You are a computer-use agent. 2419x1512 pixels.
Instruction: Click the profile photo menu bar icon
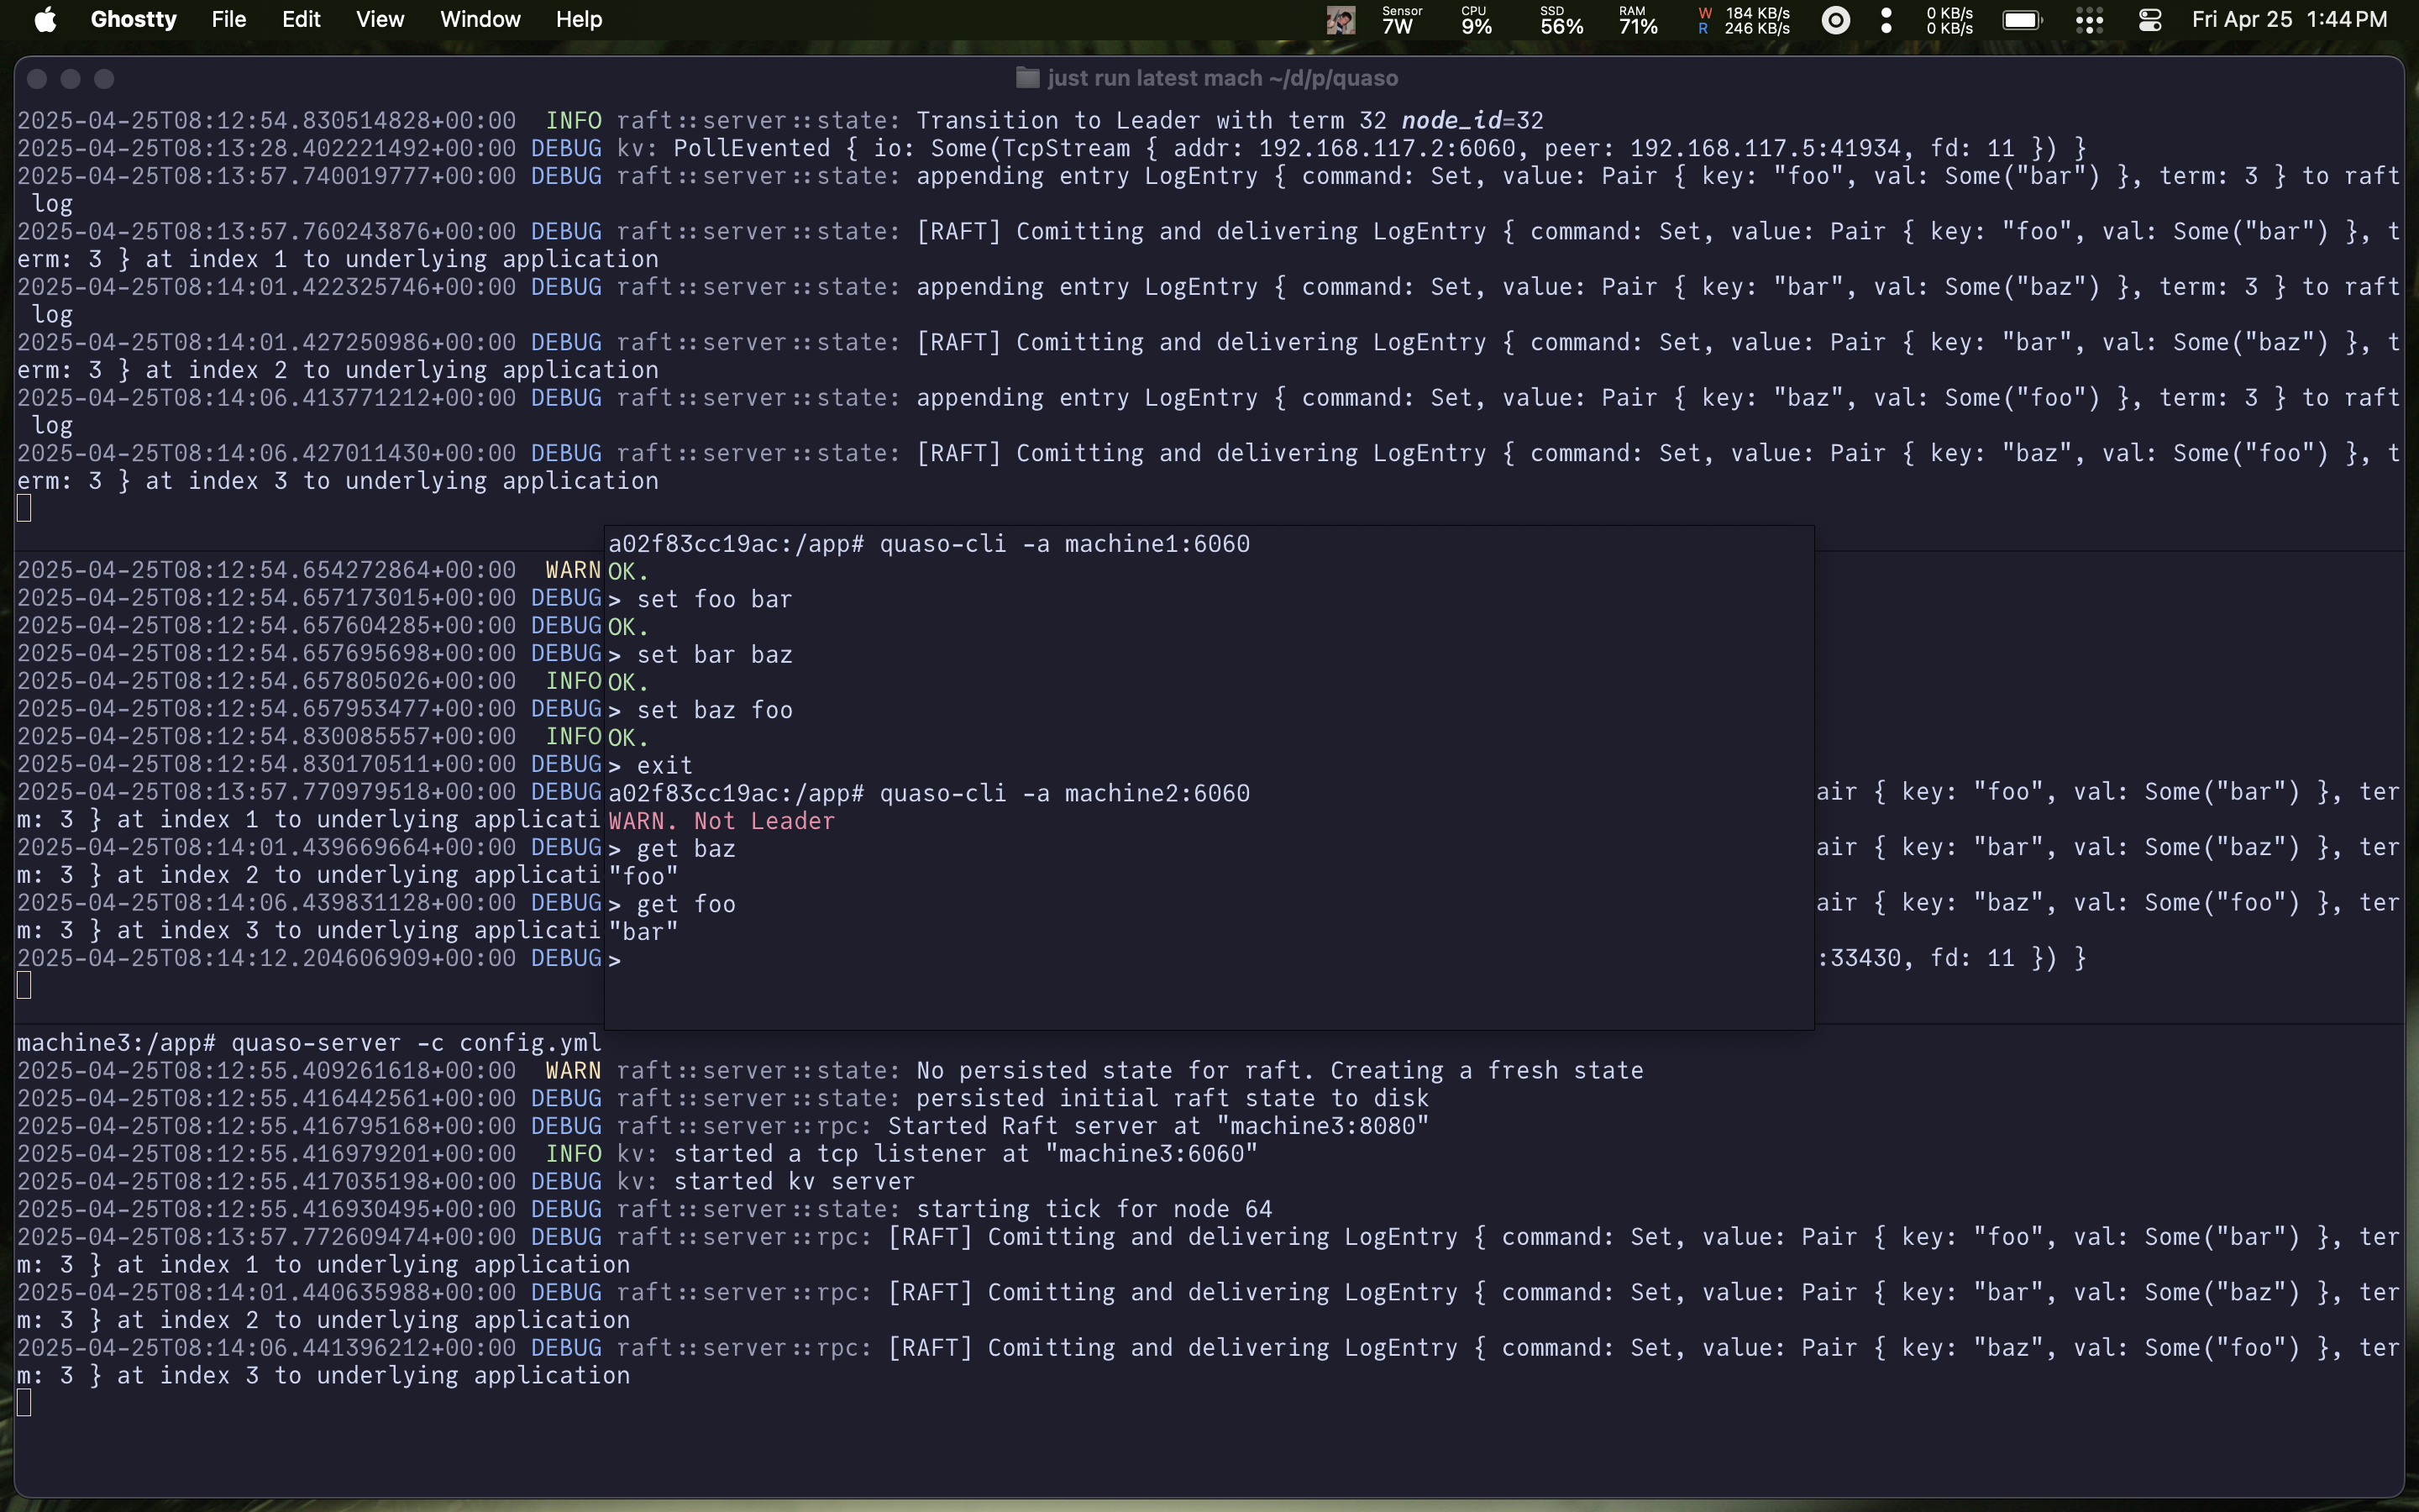tap(1341, 20)
